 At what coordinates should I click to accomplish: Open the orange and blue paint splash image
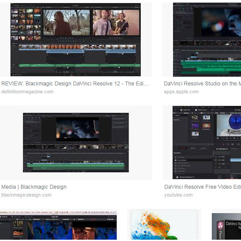click(164, 225)
